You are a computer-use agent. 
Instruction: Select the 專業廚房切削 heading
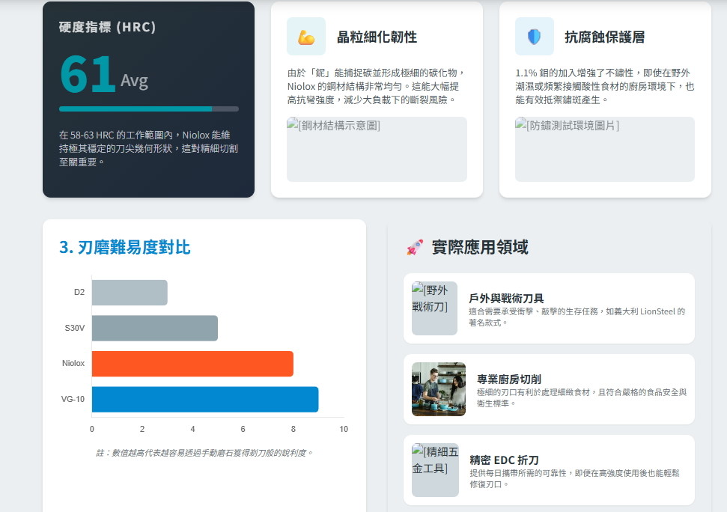point(508,380)
